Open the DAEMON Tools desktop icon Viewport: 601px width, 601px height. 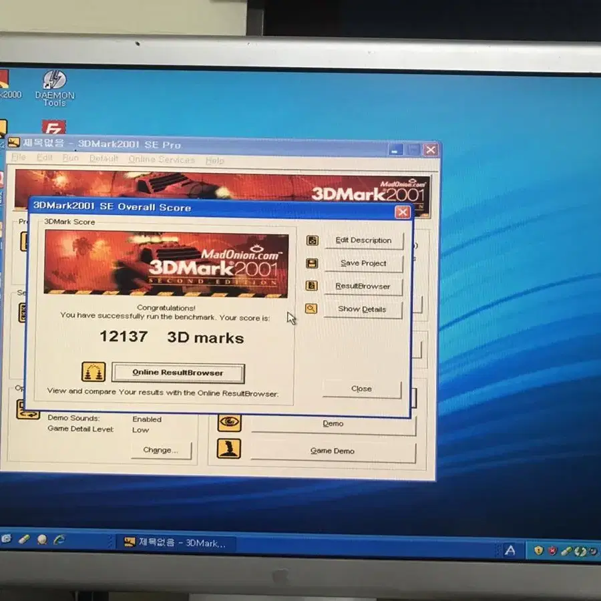pos(55,88)
